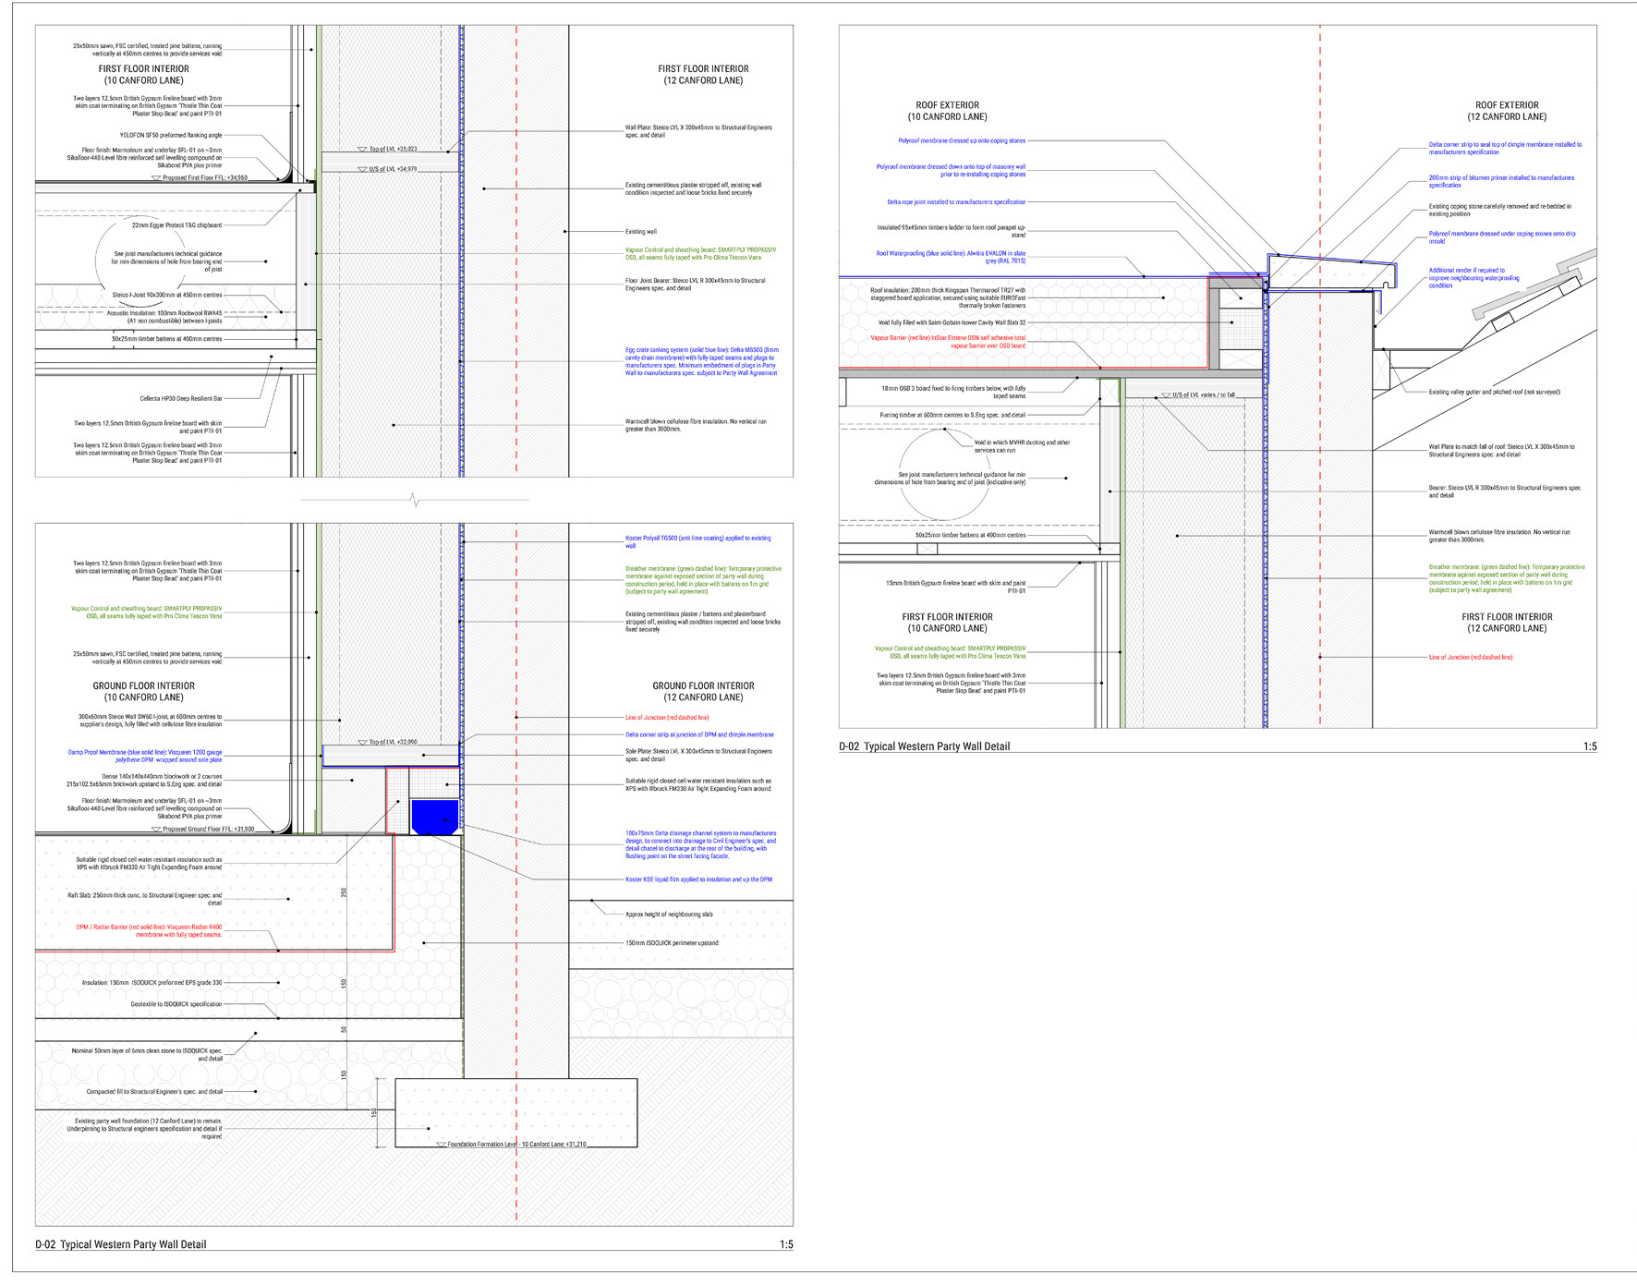Screen dimensions: 1637x1285
Task: Click the solid blue Delta drainage channel block
Action: click(434, 817)
